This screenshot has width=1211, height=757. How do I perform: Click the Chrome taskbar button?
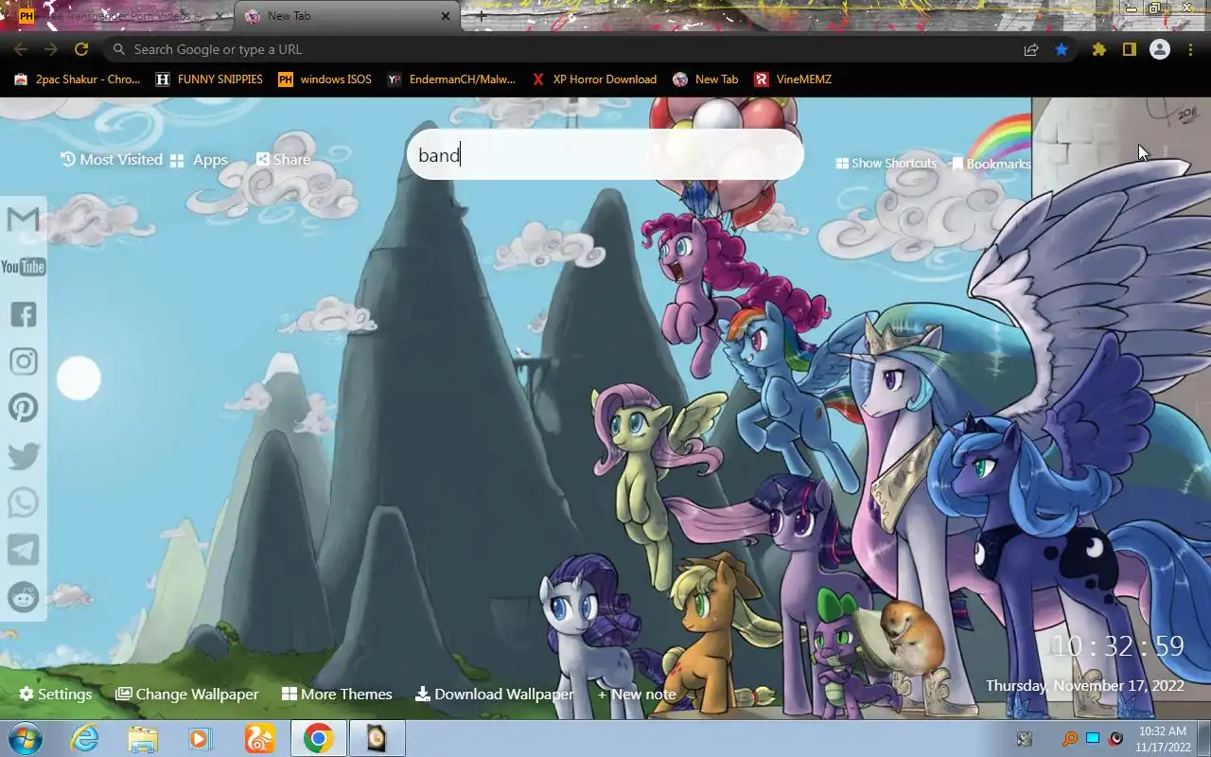tap(318, 738)
